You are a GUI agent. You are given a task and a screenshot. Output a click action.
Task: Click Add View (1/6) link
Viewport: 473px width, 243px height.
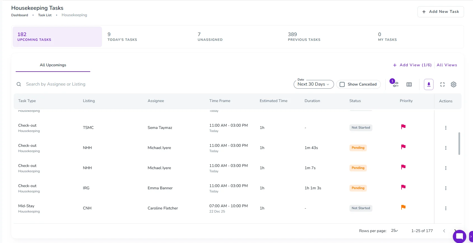412,65
